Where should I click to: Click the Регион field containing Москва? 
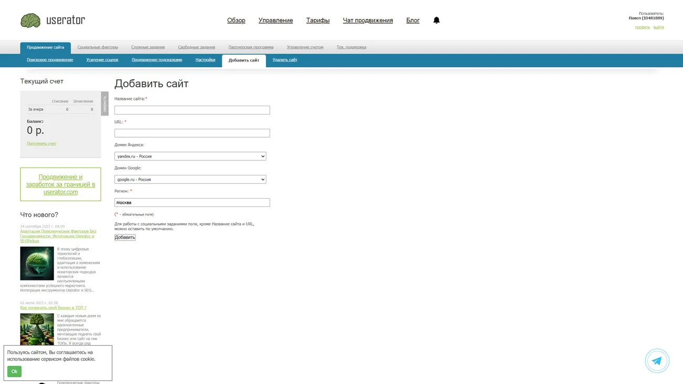click(192, 202)
